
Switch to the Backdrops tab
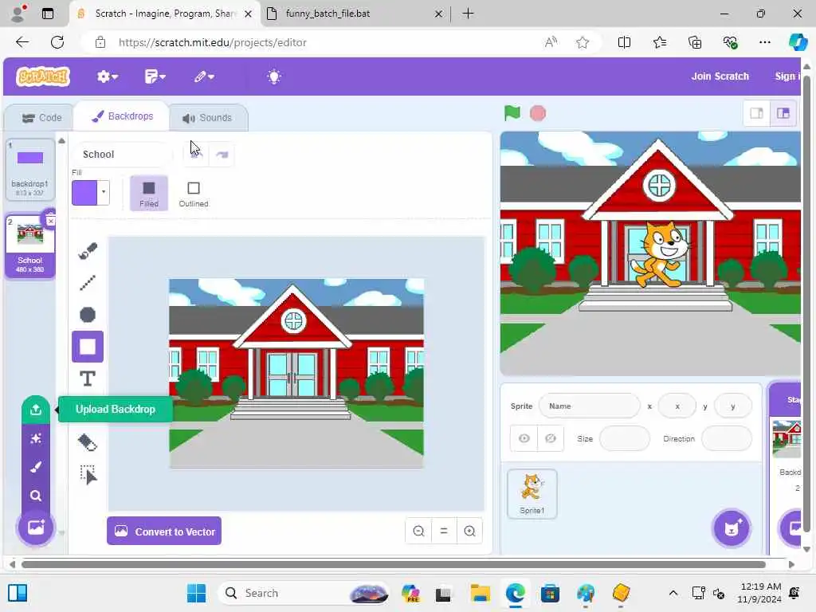[x=122, y=116]
